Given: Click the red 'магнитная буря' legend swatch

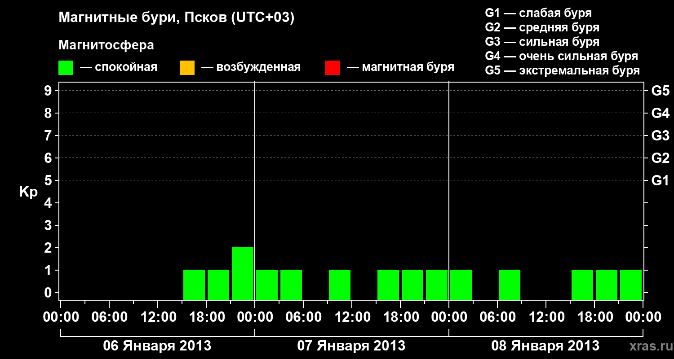Looking at the screenshot, I should coord(333,68).
